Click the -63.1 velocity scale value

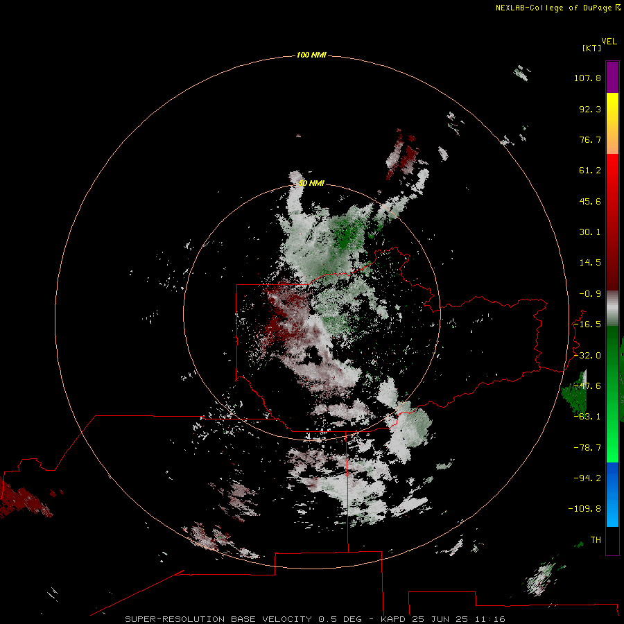click(587, 417)
